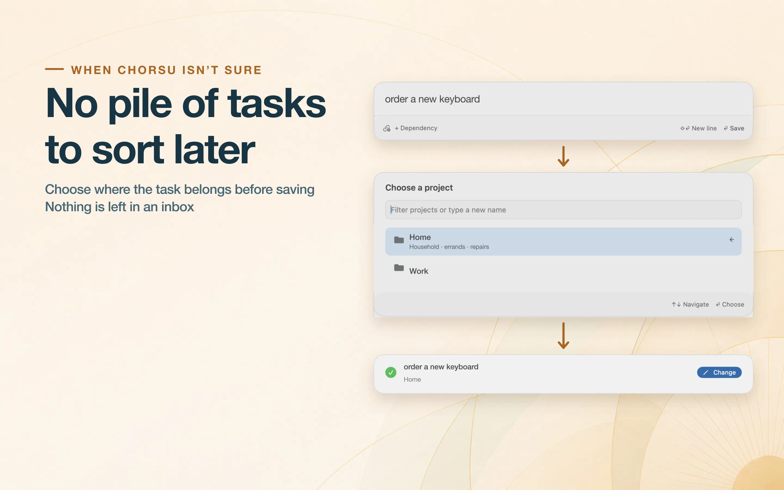Click the saved task title order a new keyboard

coord(441,367)
